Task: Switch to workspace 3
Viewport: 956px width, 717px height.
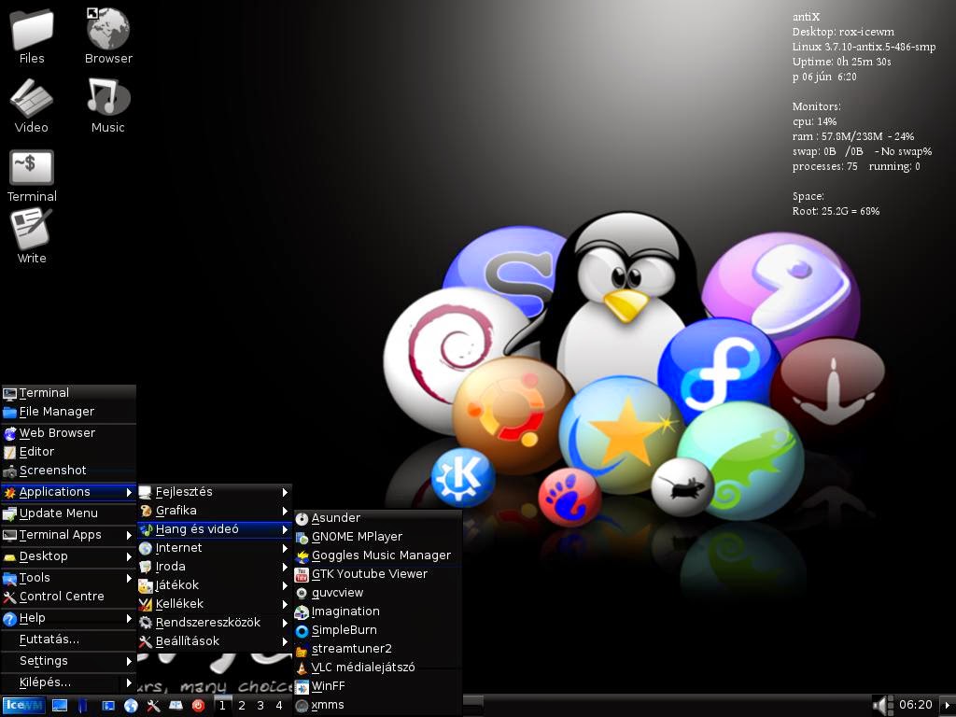Action: point(260,706)
